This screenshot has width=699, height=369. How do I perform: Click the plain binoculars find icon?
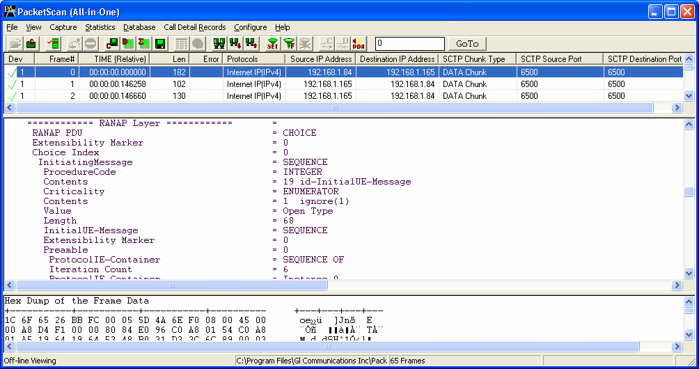coord(219,43)
